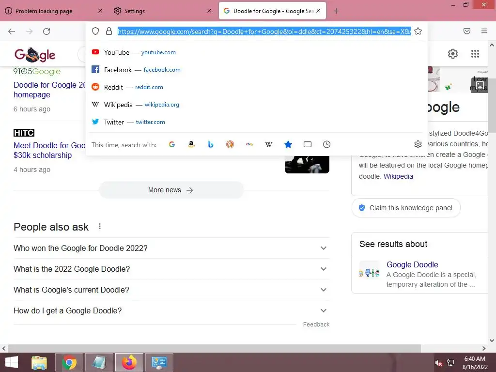The width and height of the screenshot is (496, 372).
Task: Open the Windows Start menu
Action: tap(12, 362)
